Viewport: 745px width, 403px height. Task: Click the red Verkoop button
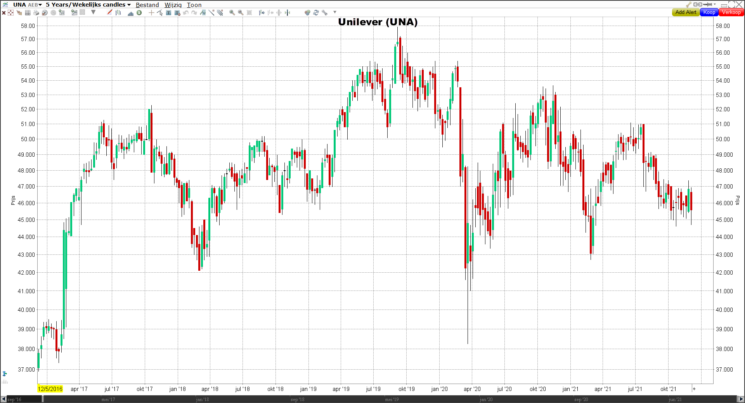(731, 12)
